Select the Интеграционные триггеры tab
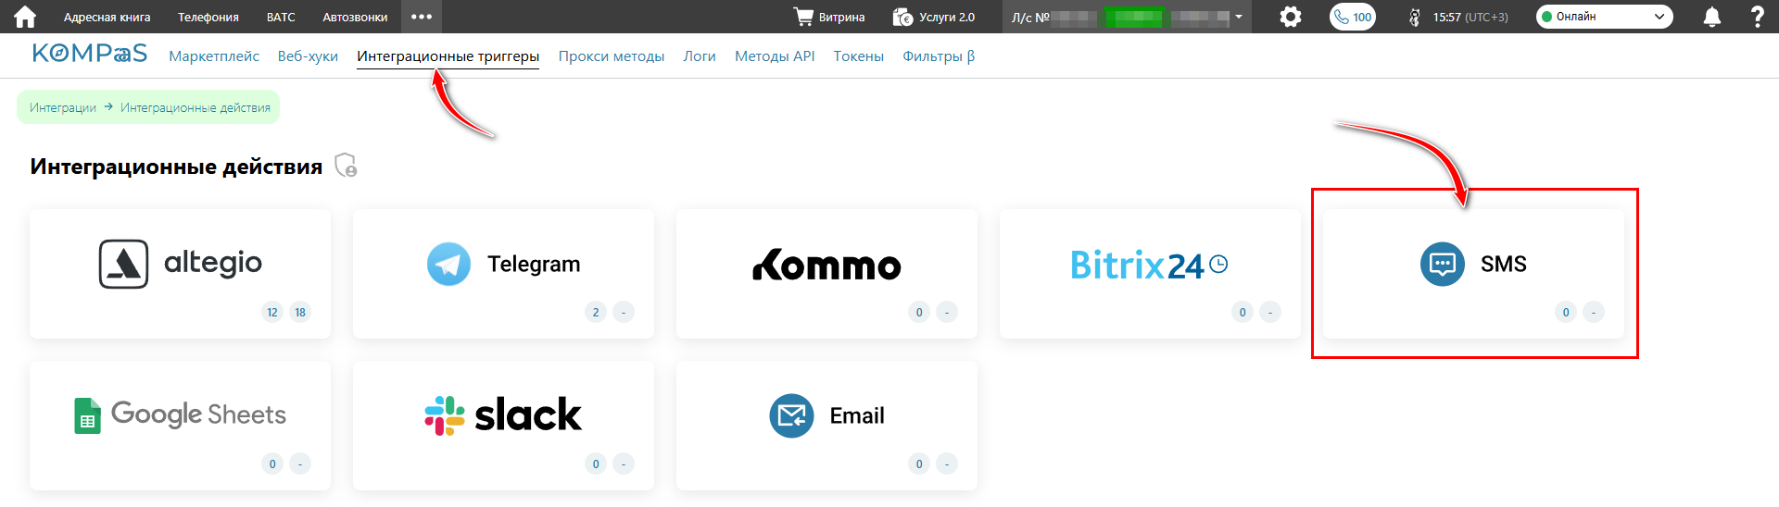 (448, 56)
